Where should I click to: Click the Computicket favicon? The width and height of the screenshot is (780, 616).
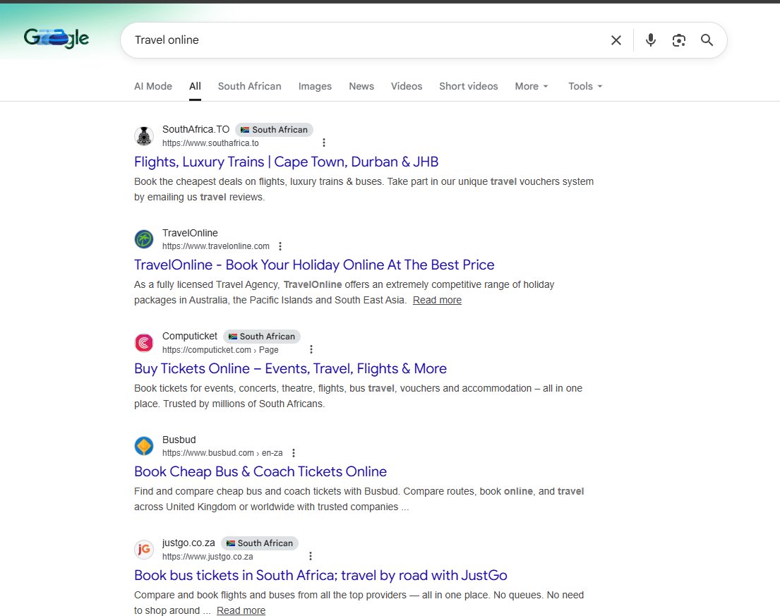pyautogui.click(x=144, y=342)
